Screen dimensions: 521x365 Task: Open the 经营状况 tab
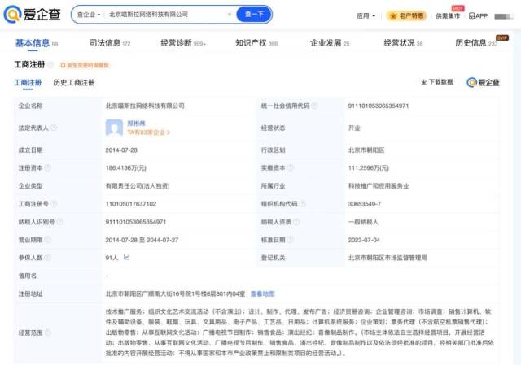pos(403,43)
